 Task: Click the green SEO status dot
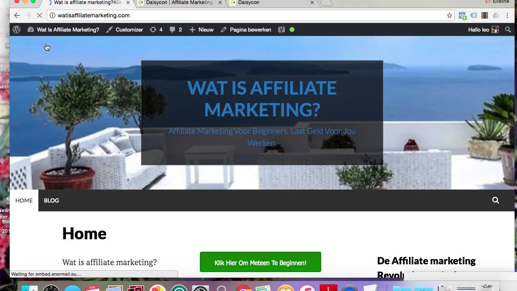click(292, 30)
